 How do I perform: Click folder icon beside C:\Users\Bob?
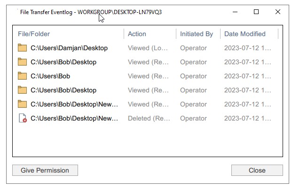tap(22, 76)
